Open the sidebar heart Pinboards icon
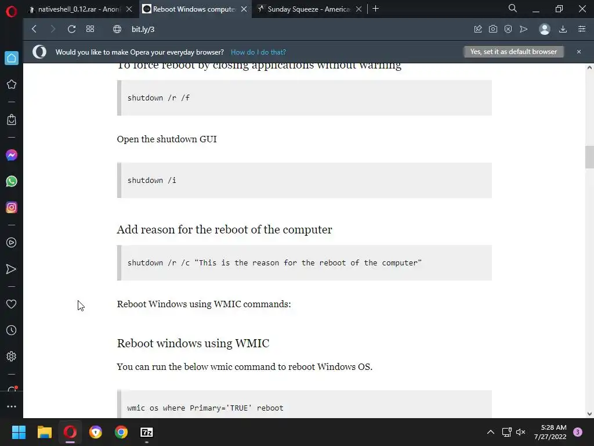This screenshot has width=594, height=446. point(12,304)
